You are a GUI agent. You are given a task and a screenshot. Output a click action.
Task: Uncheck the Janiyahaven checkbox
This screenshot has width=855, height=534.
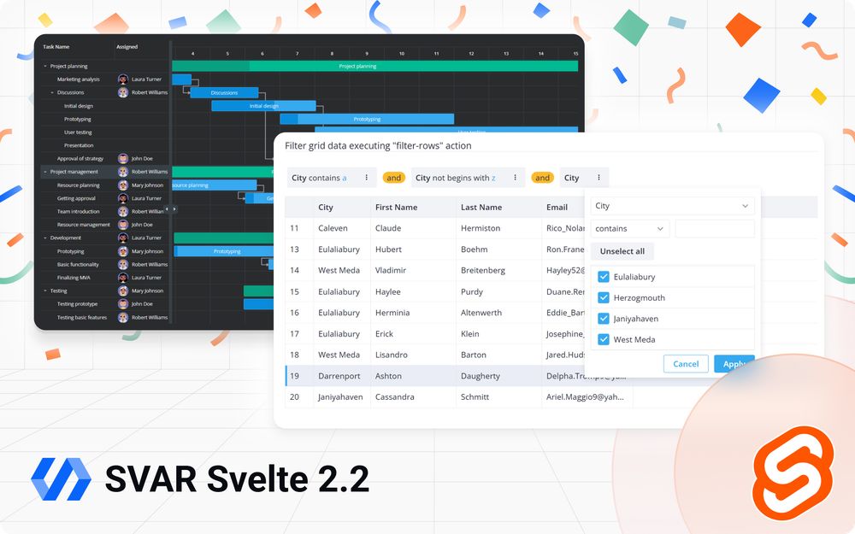[x=603, y=318]
